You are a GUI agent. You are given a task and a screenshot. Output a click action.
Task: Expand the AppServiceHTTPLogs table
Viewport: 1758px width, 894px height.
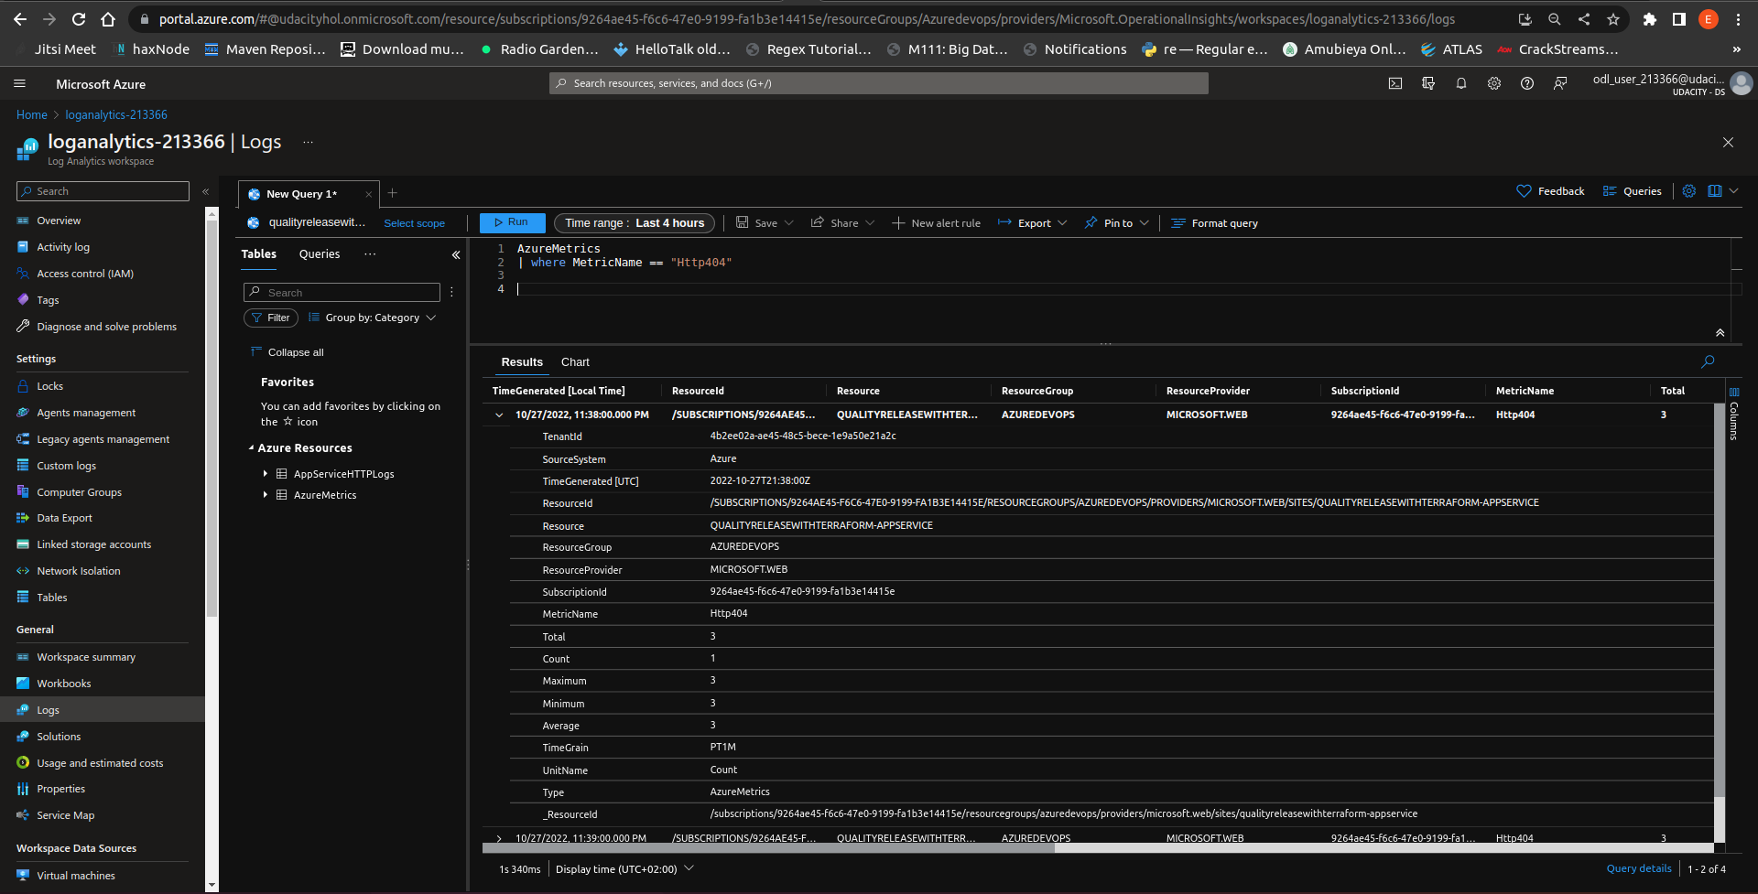[x=266, y=474]
